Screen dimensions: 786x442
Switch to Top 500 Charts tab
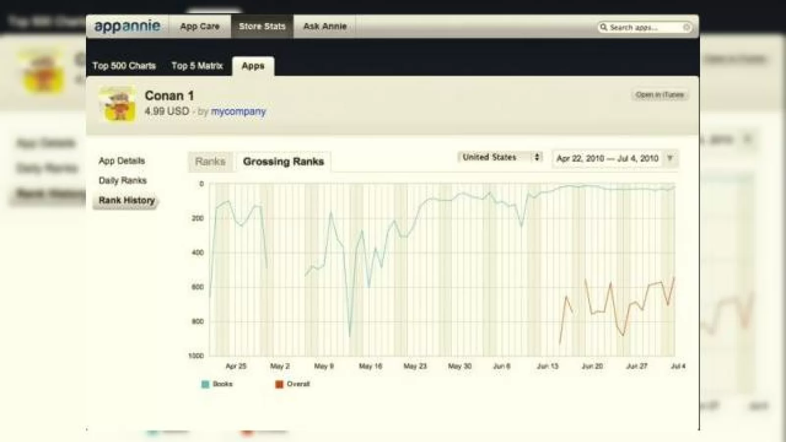[124, 66]
